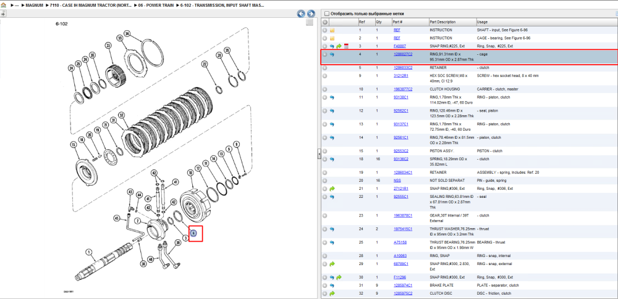The image size is (618, 299).
Task: Go to next figure with right arrow
Action: [x=311, y=14]
